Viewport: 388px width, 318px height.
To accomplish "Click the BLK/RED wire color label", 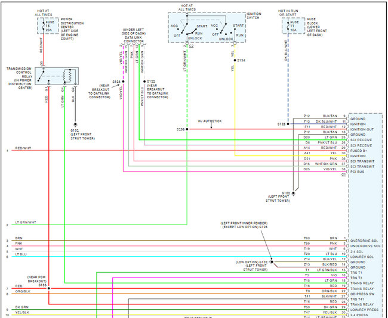I will [x=330, y=264].
